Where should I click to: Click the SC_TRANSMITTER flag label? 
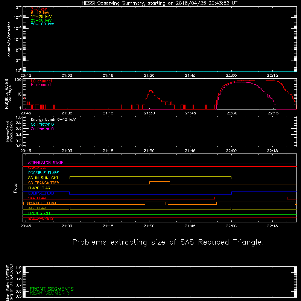click(43, 183)
